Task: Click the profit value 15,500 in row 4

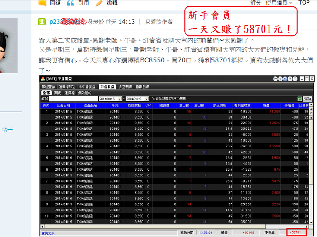Action: [x=274, y=146]
